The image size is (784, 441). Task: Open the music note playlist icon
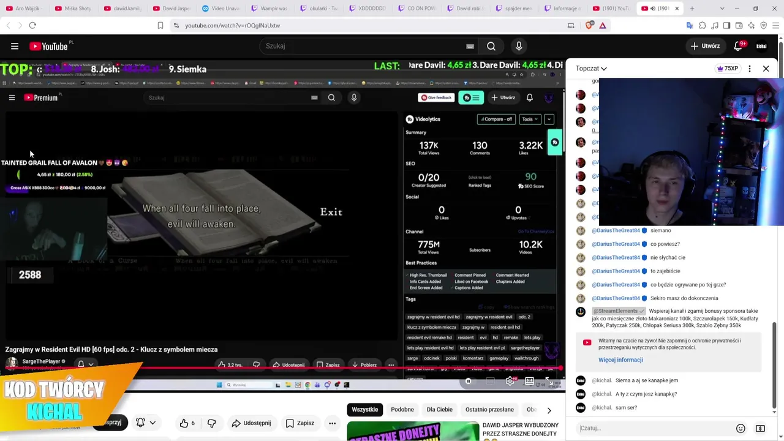point(714,25)
